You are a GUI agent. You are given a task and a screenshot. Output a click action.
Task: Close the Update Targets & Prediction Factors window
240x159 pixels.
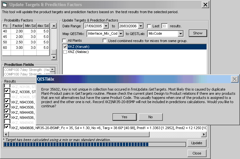click(x=205, y=4)
